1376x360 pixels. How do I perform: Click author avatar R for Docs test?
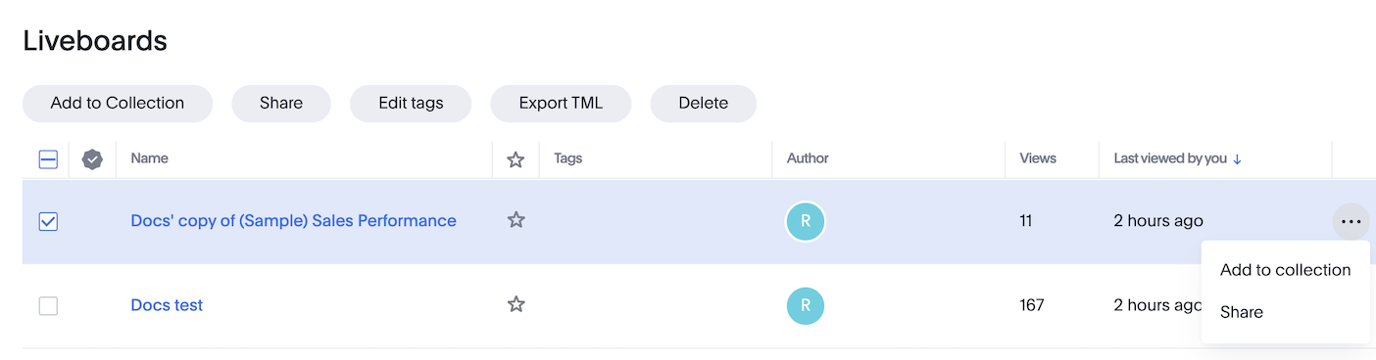pos(806,305)
